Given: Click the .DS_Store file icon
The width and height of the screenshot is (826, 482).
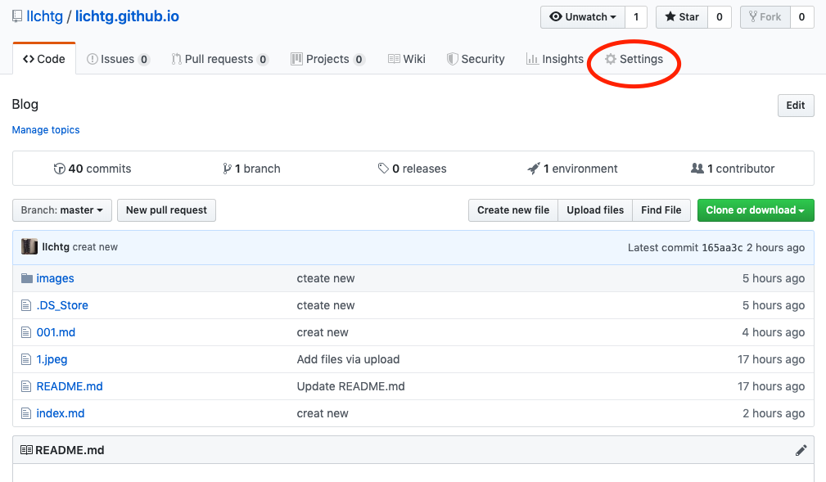Looking at the screenshot, I should [26, 305].
